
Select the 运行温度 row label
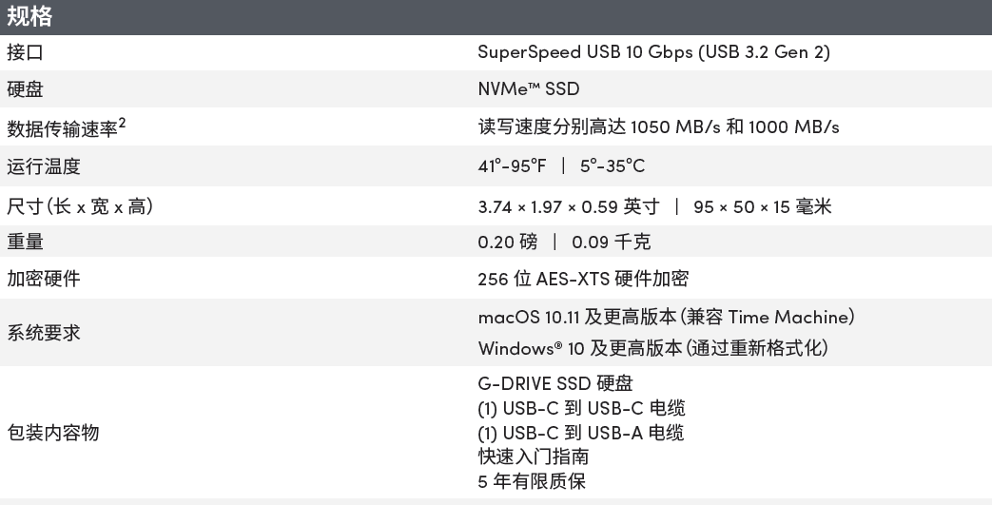pyautogui.click(x=44, y=166)
